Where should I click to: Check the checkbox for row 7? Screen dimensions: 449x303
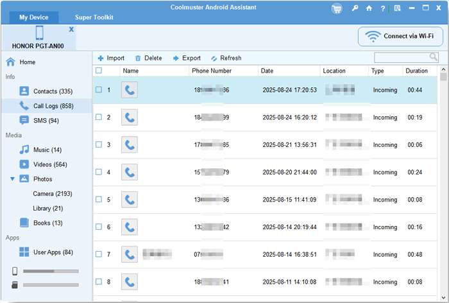[99, 254]
